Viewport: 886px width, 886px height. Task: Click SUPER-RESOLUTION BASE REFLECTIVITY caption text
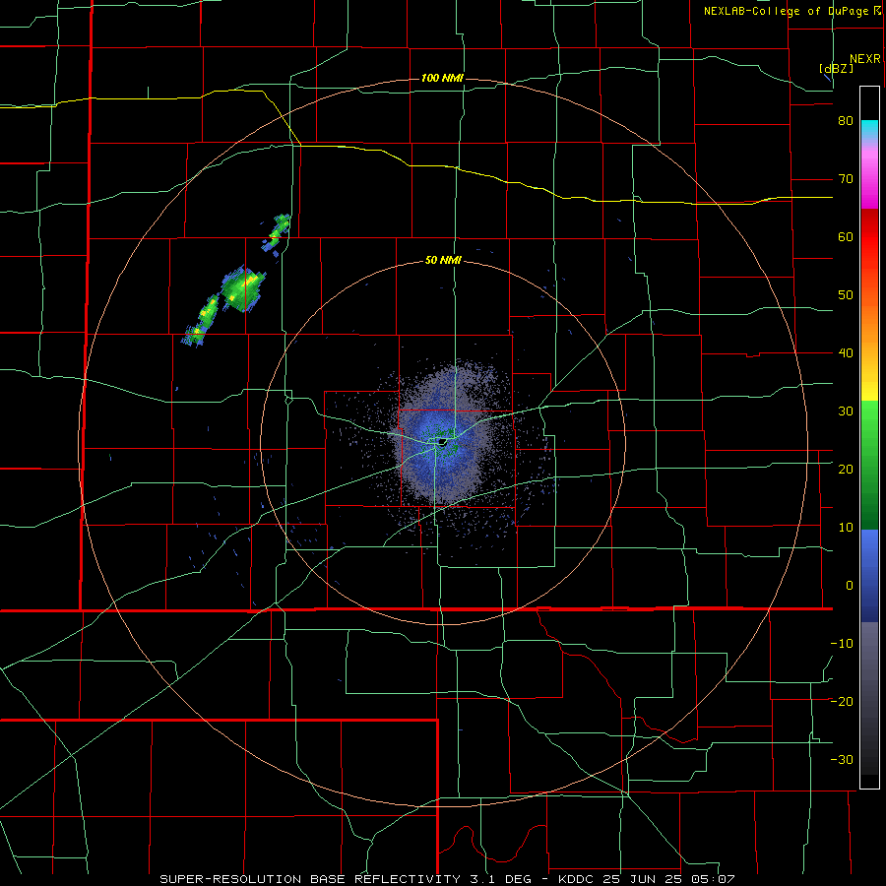tap(313, 879)
